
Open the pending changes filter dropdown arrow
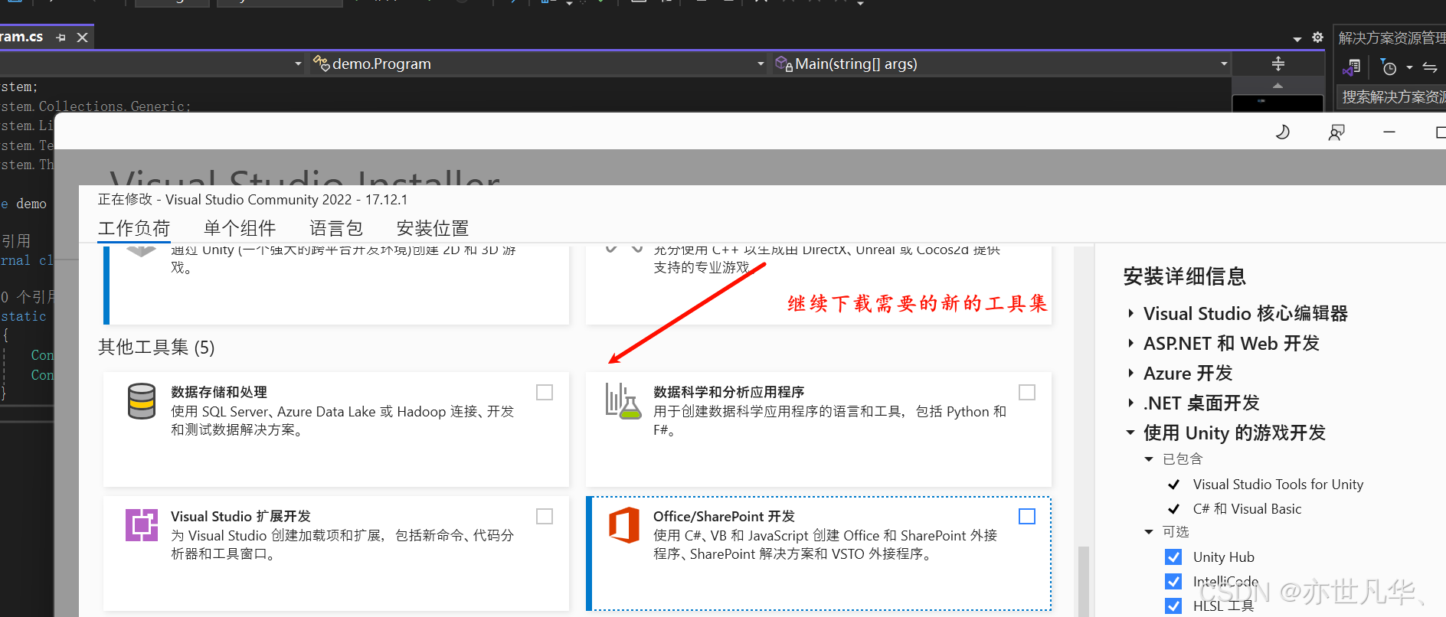pos(1409,67)
